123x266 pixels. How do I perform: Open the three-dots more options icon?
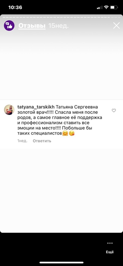point(110,243)
